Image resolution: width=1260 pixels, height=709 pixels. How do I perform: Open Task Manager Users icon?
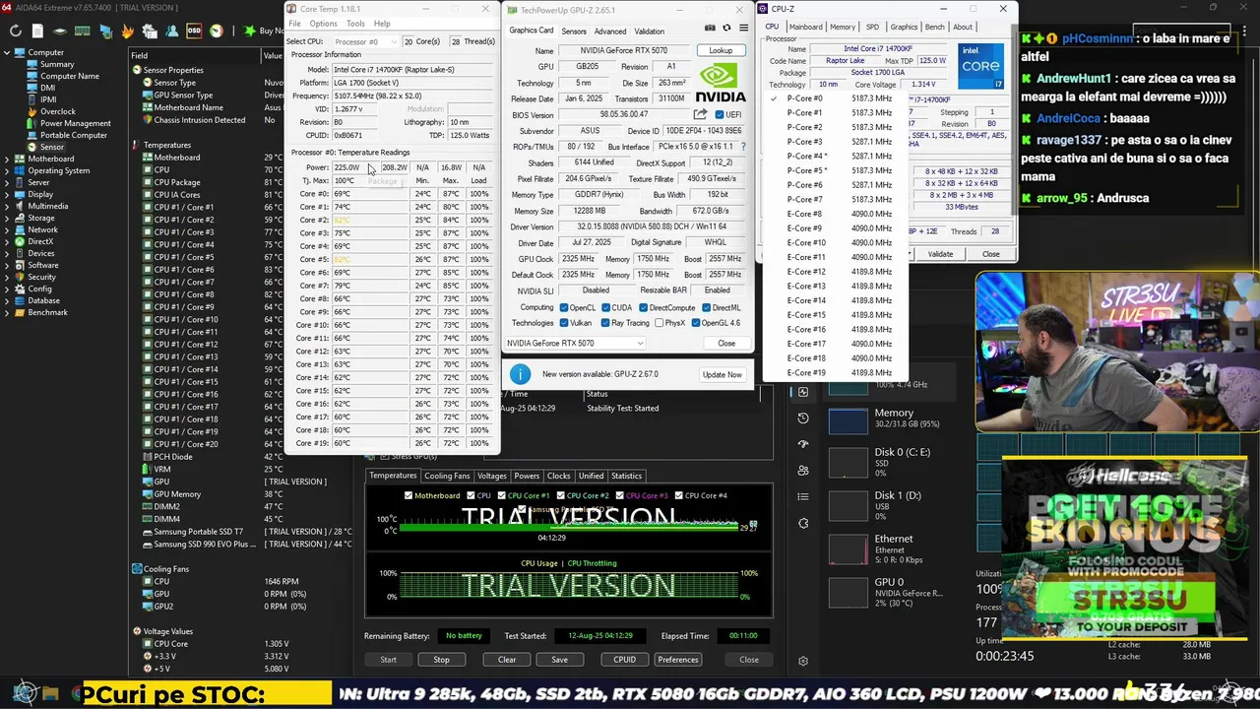pos(803,471)
